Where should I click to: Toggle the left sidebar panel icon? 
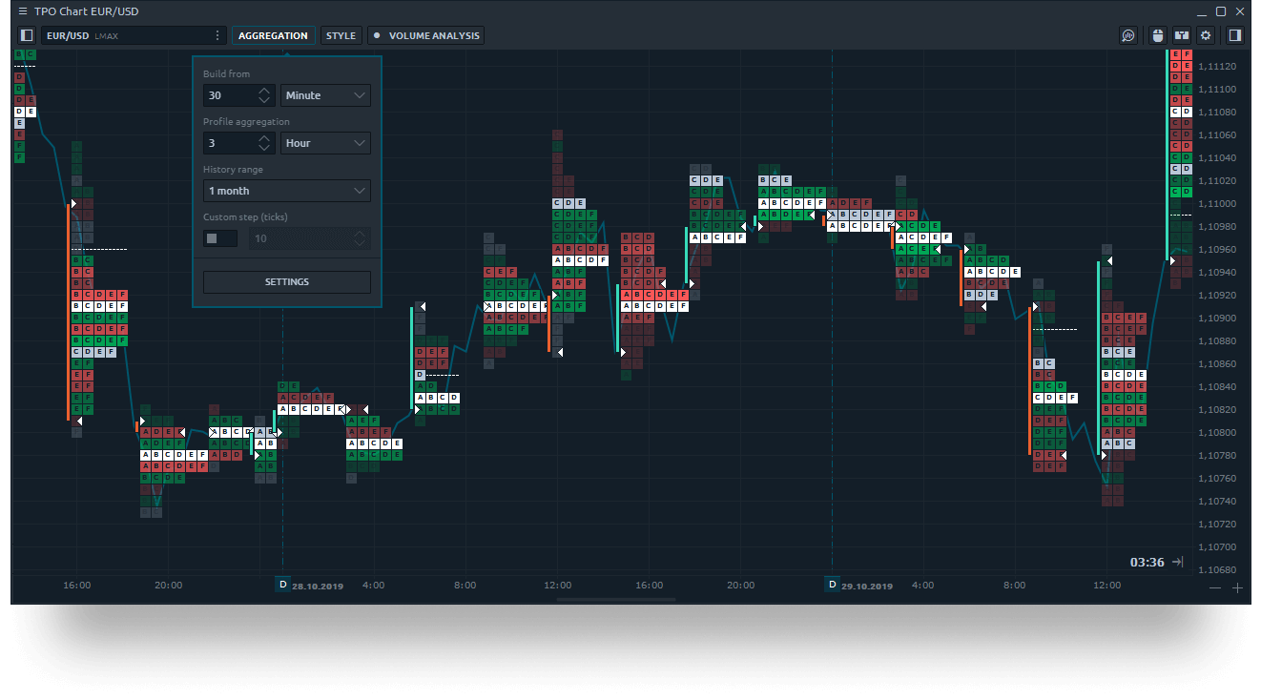[27, 35]
